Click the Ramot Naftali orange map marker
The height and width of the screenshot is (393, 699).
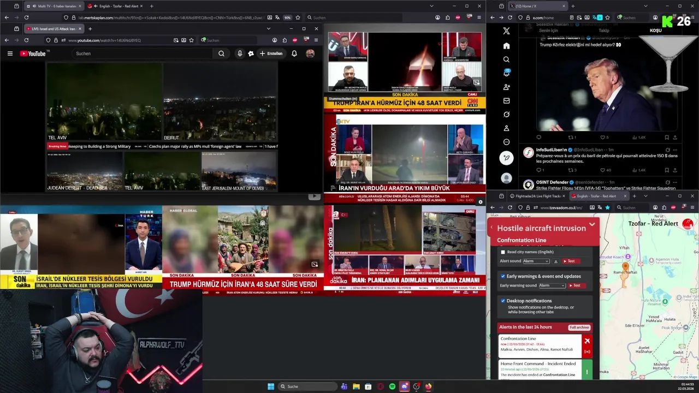click(625, 266)
